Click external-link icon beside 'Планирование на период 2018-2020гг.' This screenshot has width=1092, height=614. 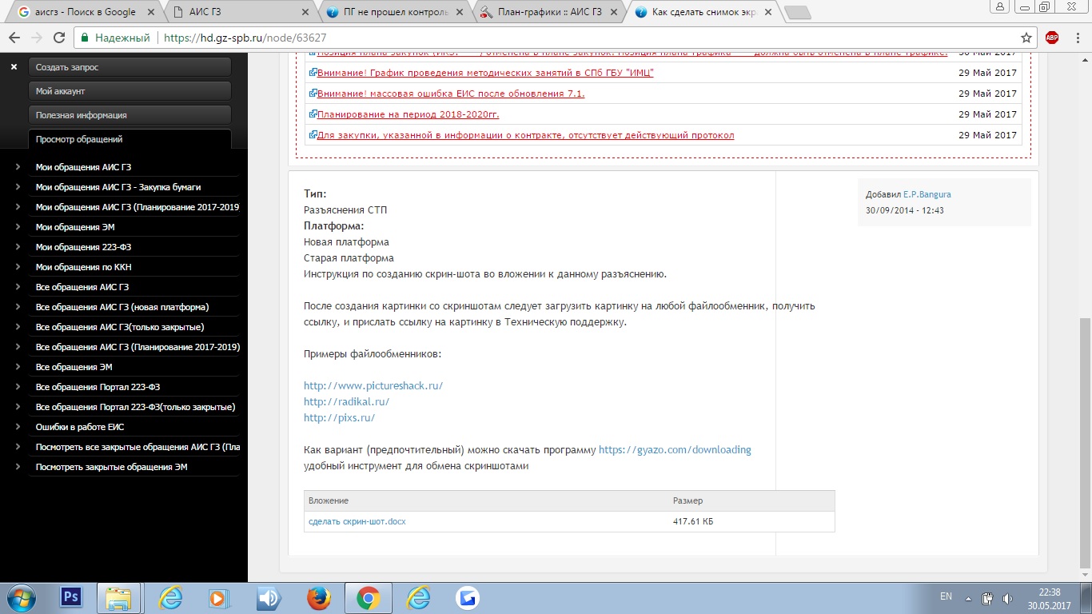[313, 114]
